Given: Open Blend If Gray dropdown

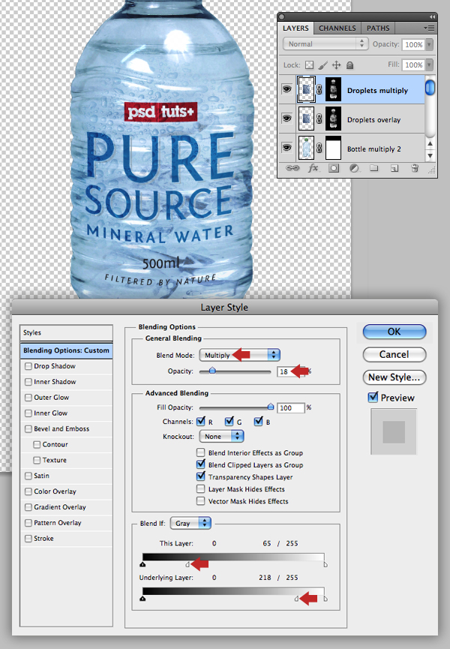Looking at the screenshot, I should [x=190, y=524].
